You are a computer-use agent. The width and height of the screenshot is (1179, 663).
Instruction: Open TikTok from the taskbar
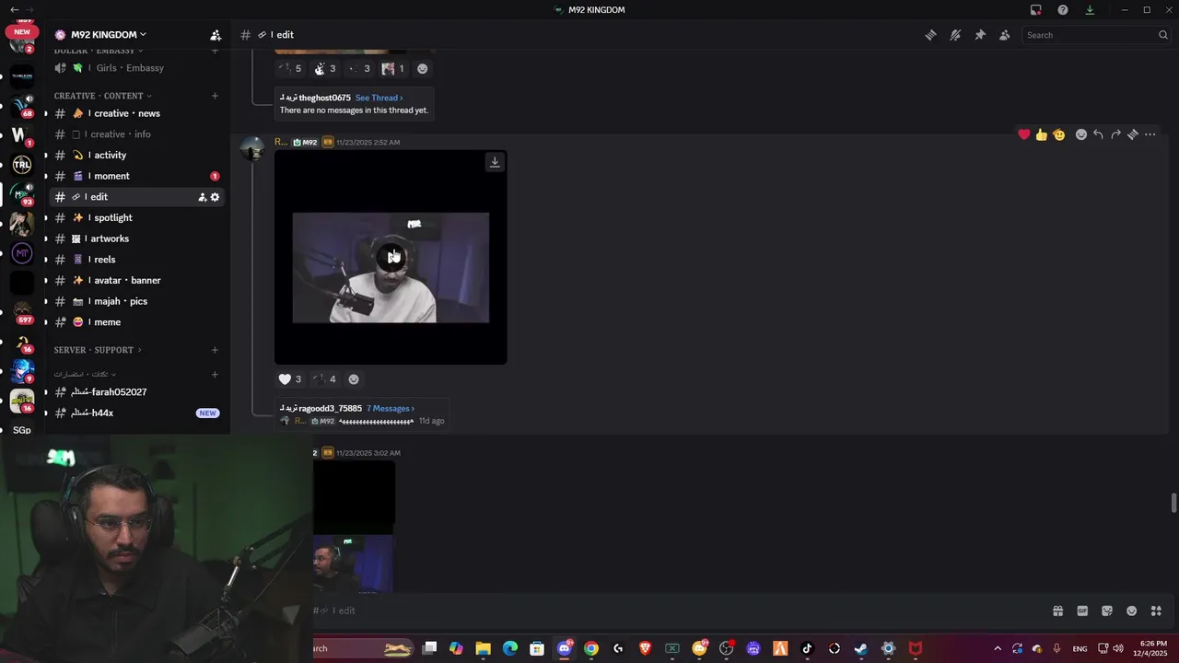(x=807, y=648)
